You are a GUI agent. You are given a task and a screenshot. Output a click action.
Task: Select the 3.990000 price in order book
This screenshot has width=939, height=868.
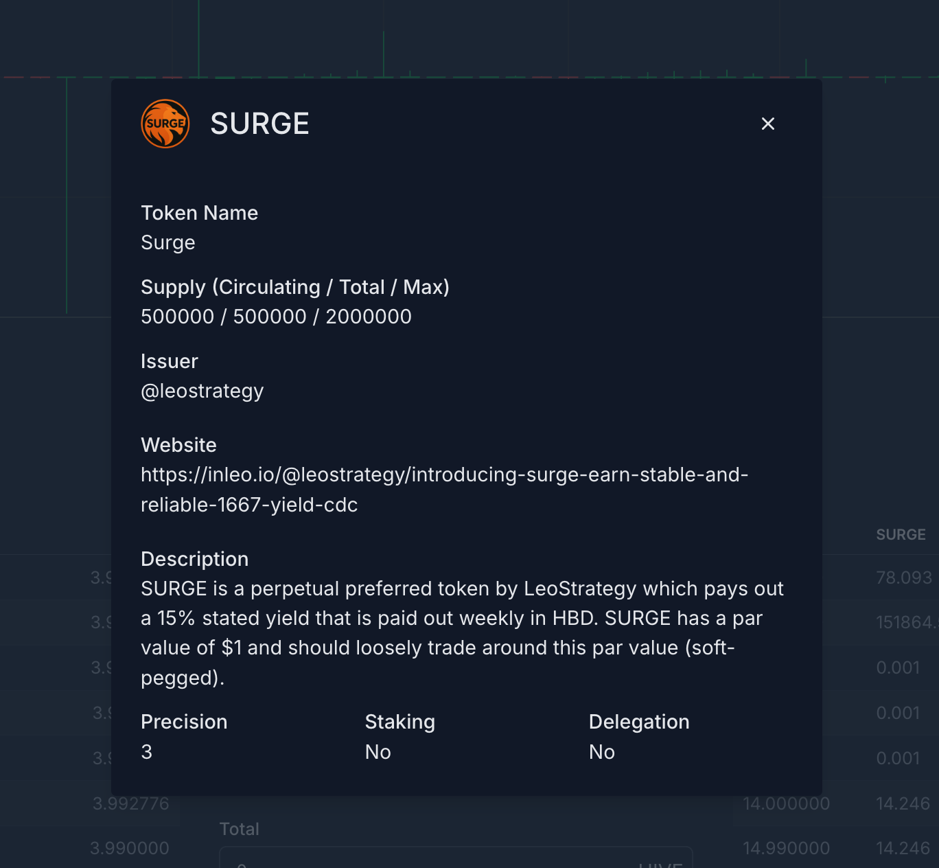click(x=129, y=848)
